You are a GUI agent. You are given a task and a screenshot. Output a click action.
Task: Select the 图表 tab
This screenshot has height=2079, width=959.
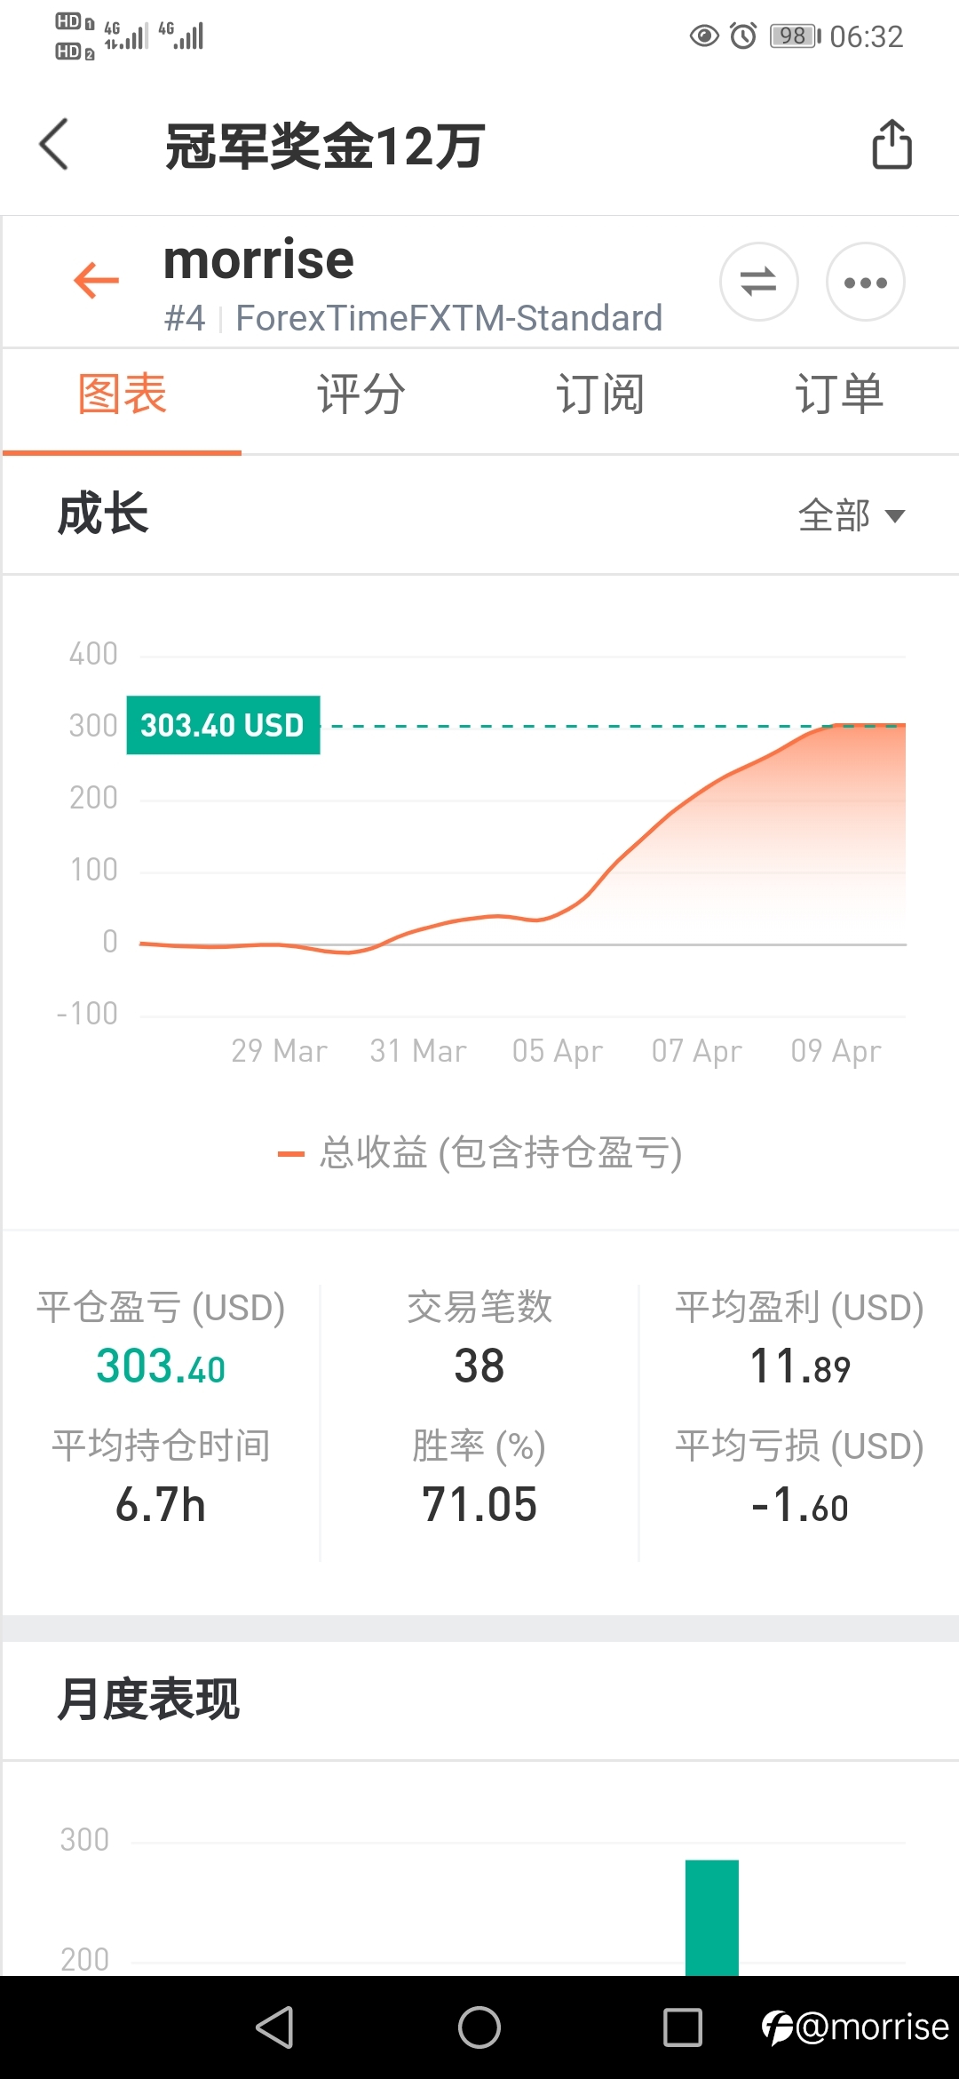123,394
